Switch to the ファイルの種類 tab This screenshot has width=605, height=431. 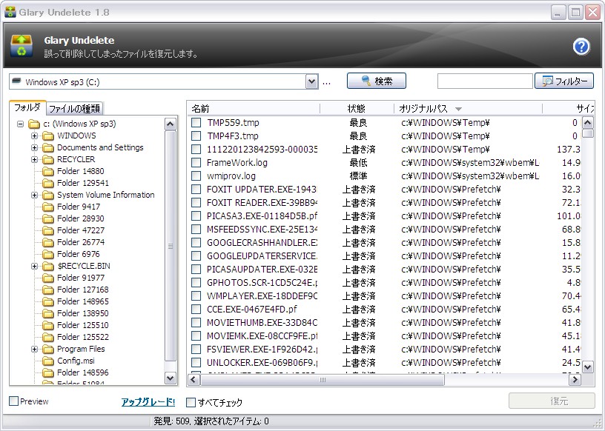point(74,109)
